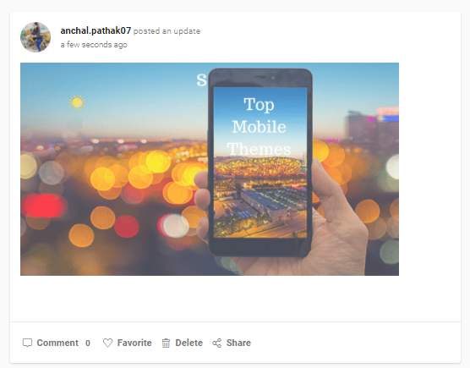Click the yellow sun graphic in the image
Viewport: 470px width, 368px height.
coord(77,102)
